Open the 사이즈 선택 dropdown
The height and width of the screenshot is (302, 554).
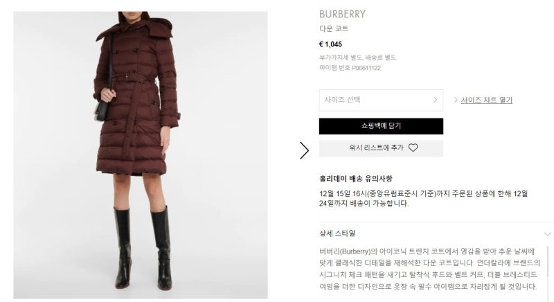pos(381,100)
